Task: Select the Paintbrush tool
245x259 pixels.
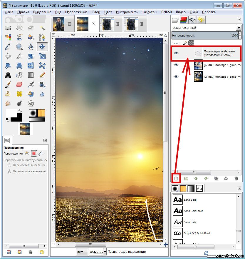Action: point(8,84)
